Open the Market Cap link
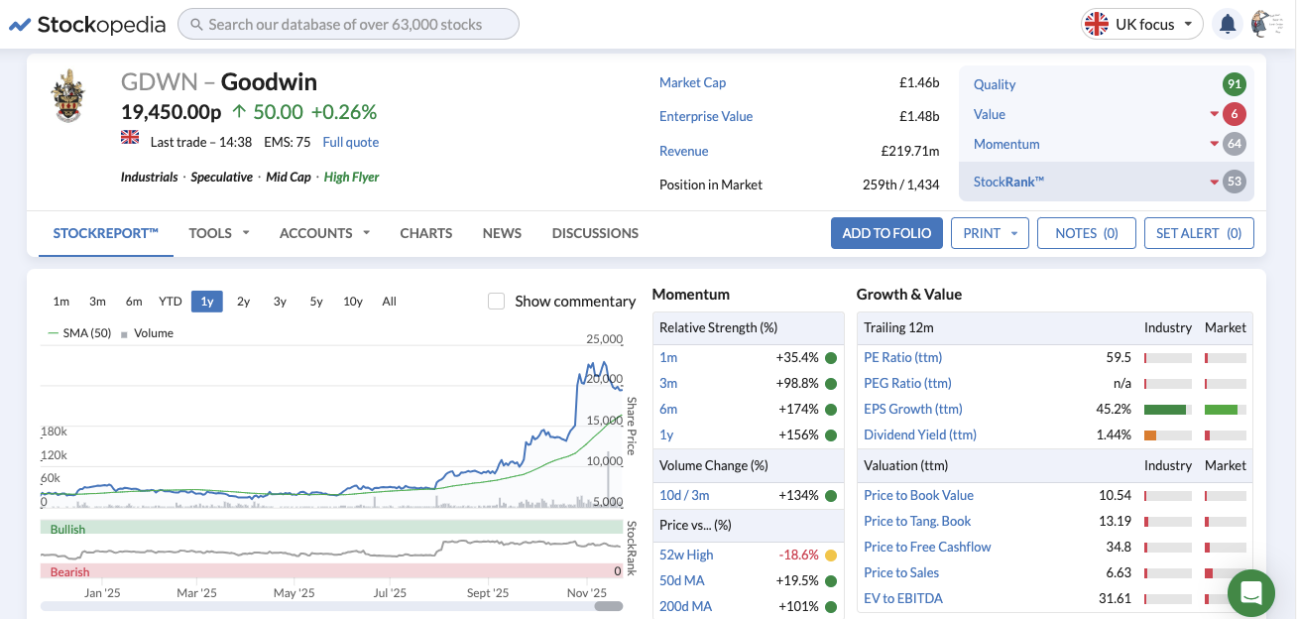The height and width of the screenshot is (619, 1297). (x=693, y=82)
